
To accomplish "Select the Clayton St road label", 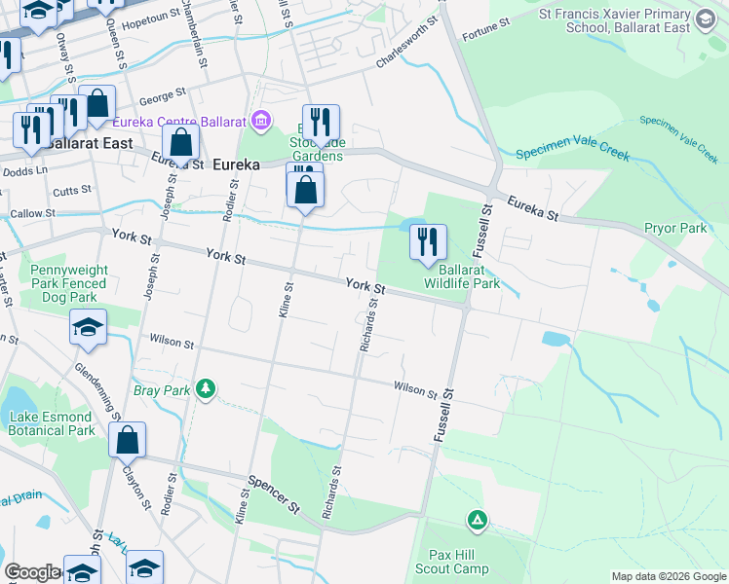I will click(136, 488).
